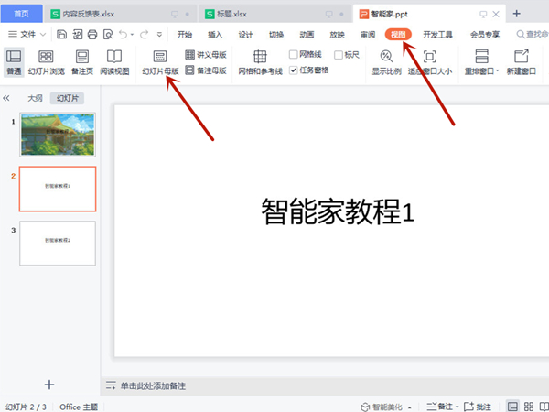This screenshot has height=412, width=549.
Task: Switch to the 插入 Insert ribbon tab
Action: 215,34
